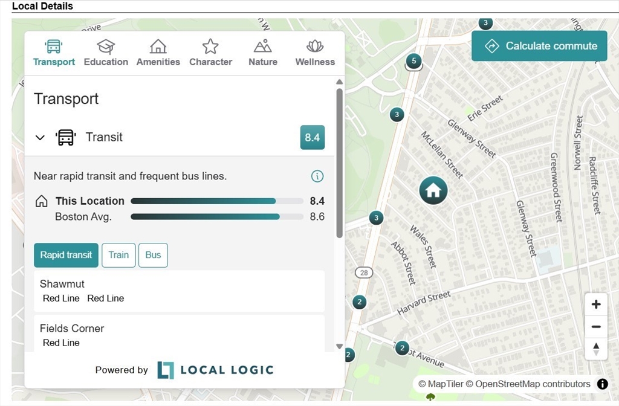
Task: Zoom out on the map
Action: pos(596,327)
